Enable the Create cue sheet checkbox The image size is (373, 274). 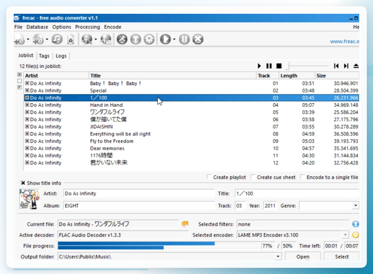[x=253, y=177]
